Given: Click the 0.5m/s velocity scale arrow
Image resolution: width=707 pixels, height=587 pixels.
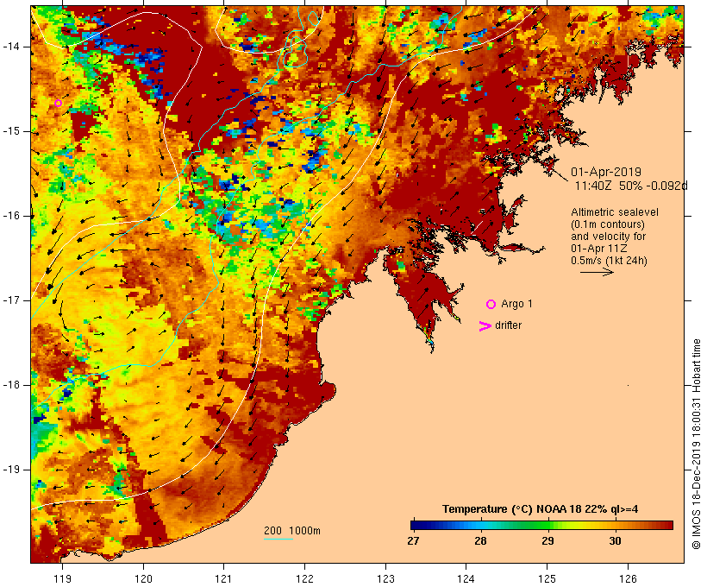Looking at the screenshot, I should 597,272.
